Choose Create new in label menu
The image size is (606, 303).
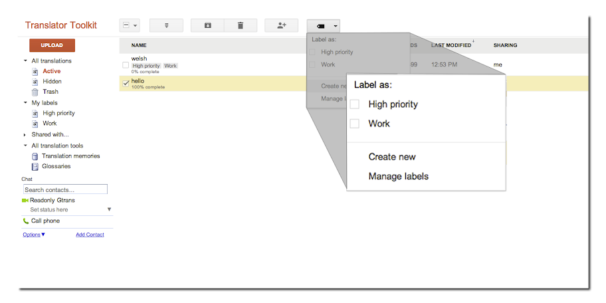[392, 157]
